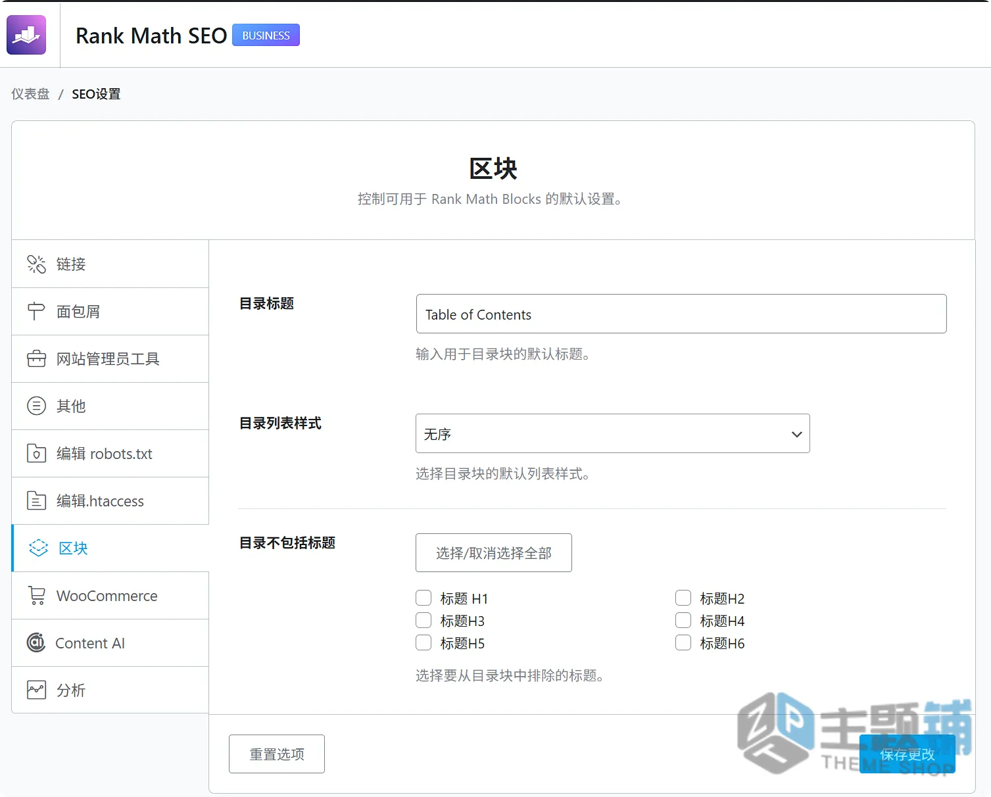Screen dimensions: 991x797
Task: Click the 目录标题 label
Action: pyautogui.click(x=266, y=304)
